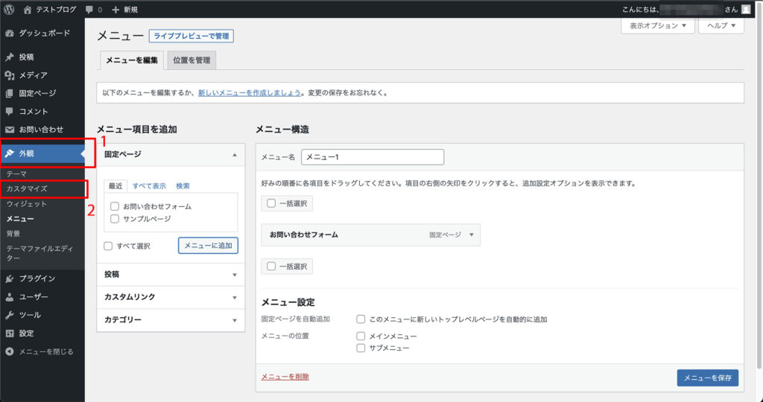
Task: Select the 最近 tab in 固定ページ
Action: [x=115, y=185]
